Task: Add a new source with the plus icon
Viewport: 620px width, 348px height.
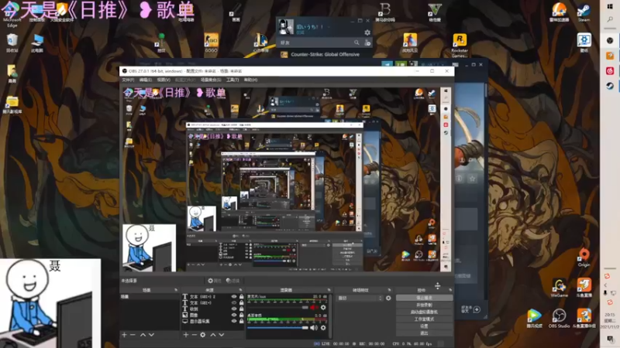Action: click(x=185, y=335)
